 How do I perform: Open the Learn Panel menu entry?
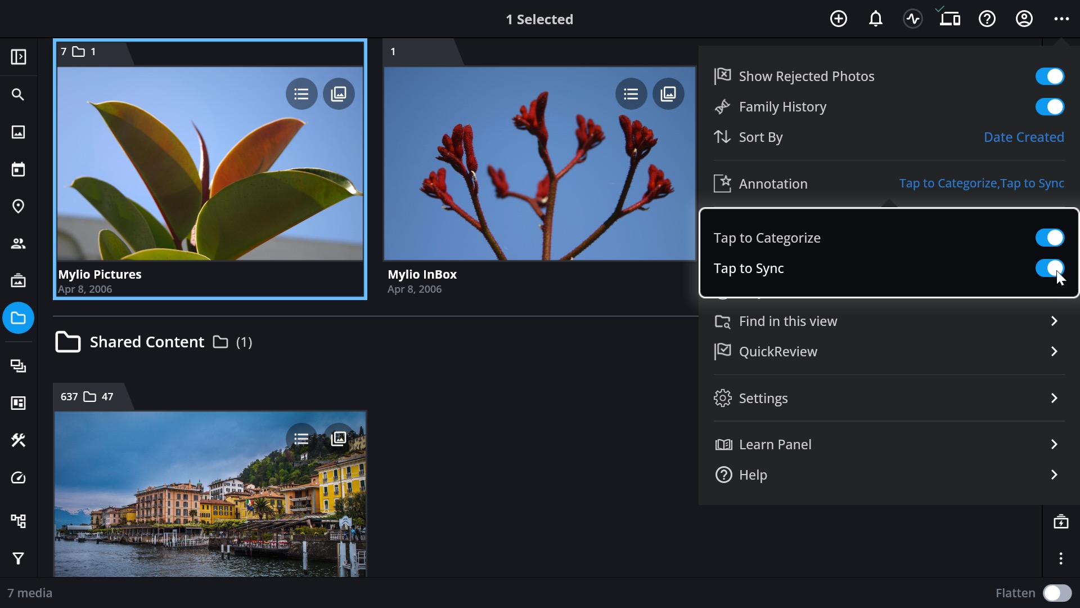(889, 444)
